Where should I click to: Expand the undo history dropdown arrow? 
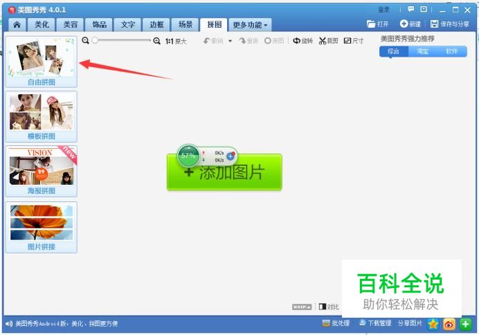tap(231, 41)
